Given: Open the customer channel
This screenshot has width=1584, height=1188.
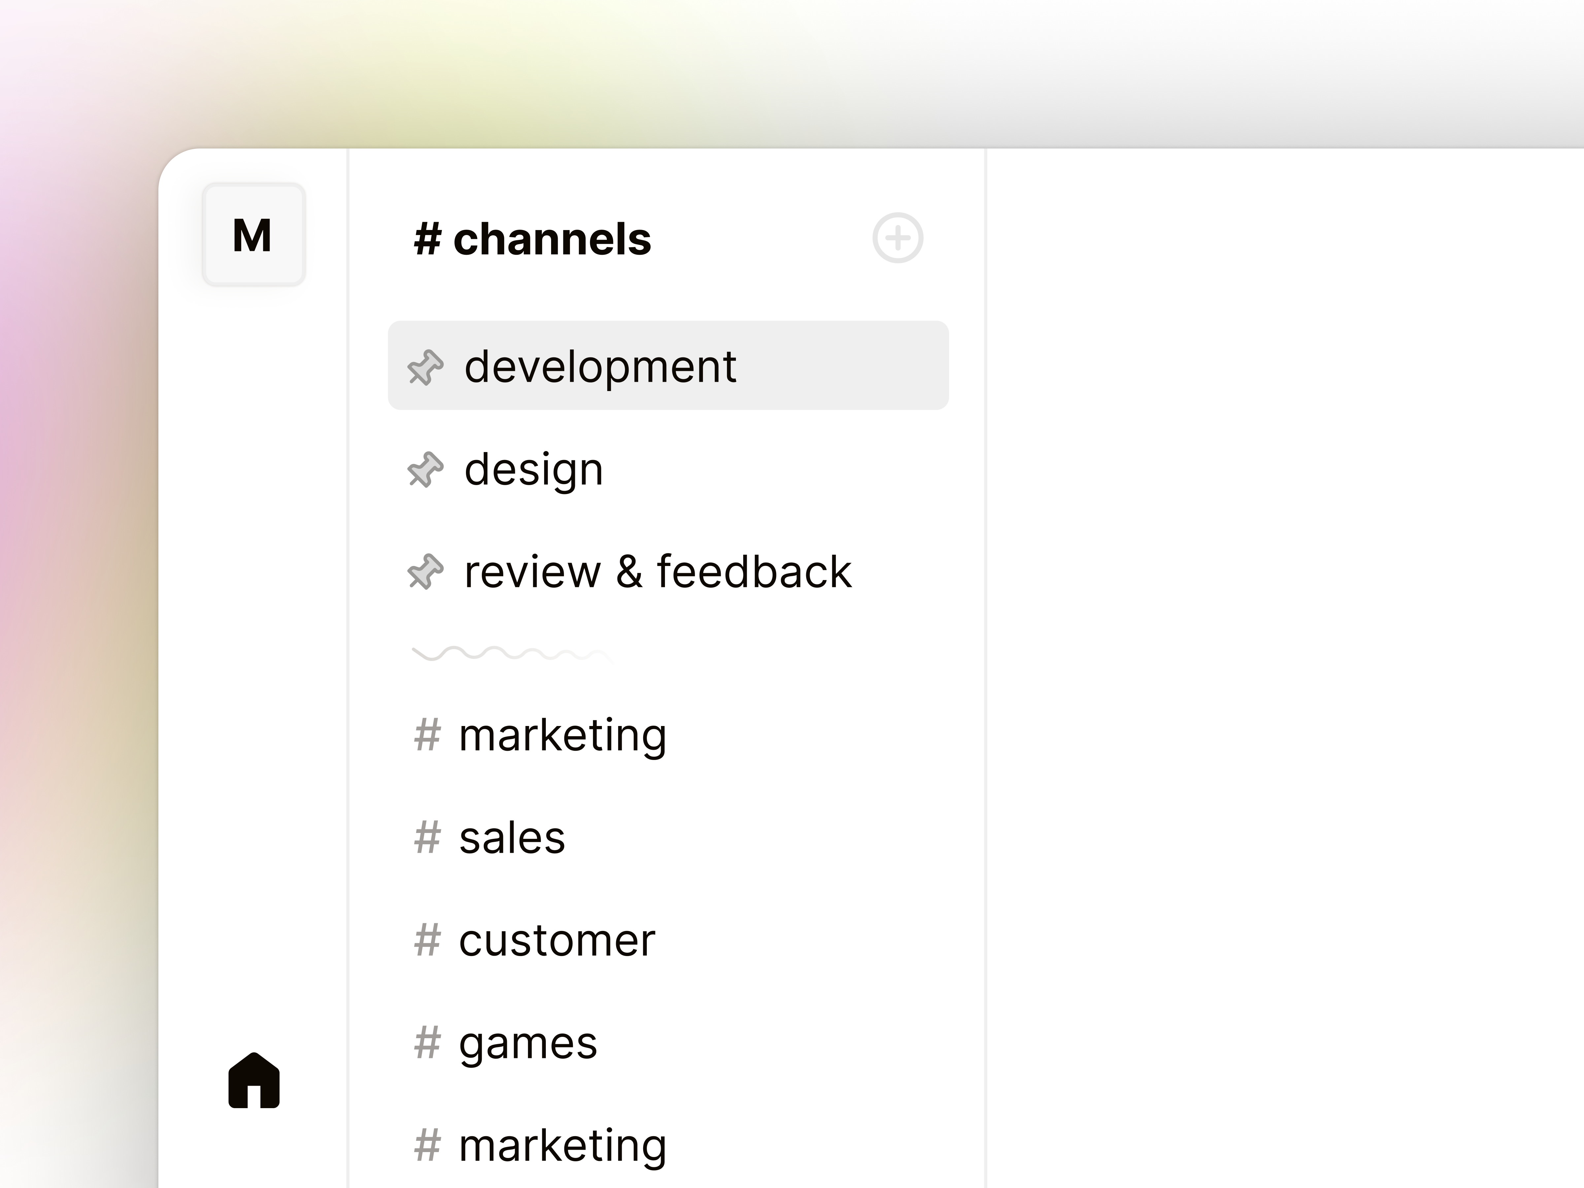Looking at the screenshot, I should tap(556, 940).
